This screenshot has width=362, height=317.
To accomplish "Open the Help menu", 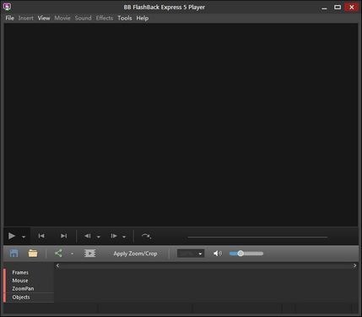I will coord(143,18).
